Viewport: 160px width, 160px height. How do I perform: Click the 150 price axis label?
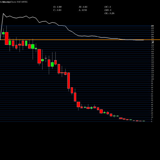coord(152,58)
